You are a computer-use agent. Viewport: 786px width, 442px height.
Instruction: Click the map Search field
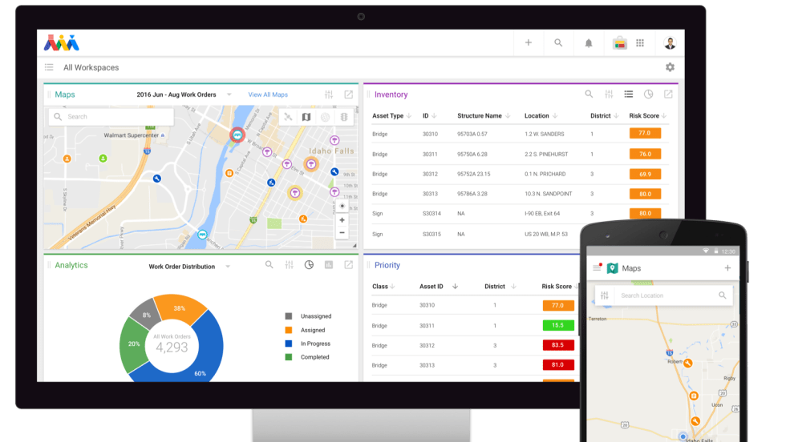point(112,117)
